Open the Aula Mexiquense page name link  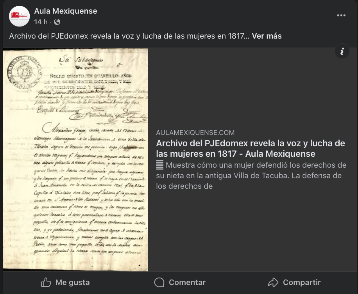pyautogui.click(x=66, y=11)
